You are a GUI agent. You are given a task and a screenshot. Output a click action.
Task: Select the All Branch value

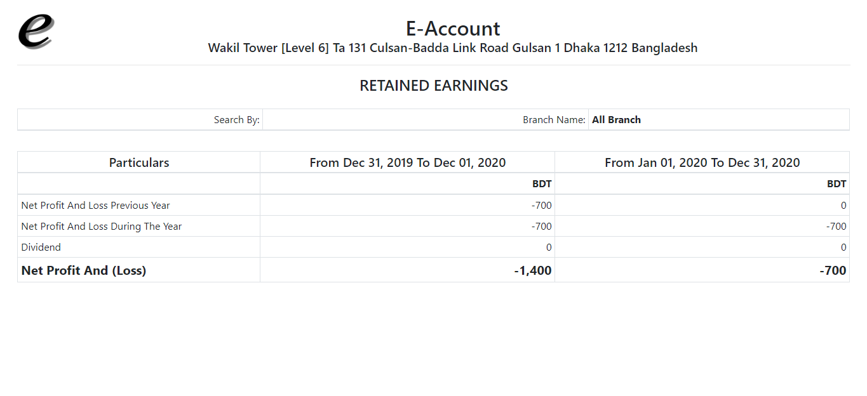(x=616, y=120)
